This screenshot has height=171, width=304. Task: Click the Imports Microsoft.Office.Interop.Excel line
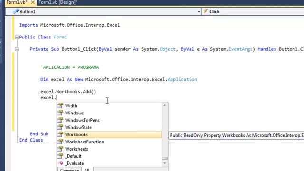click(69, 25)
